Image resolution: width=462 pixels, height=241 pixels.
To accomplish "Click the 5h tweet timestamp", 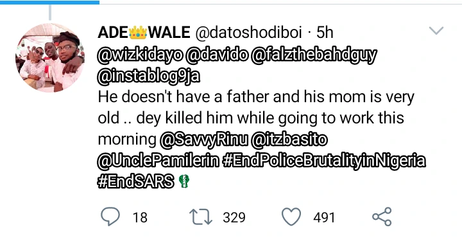I will 325,32.
